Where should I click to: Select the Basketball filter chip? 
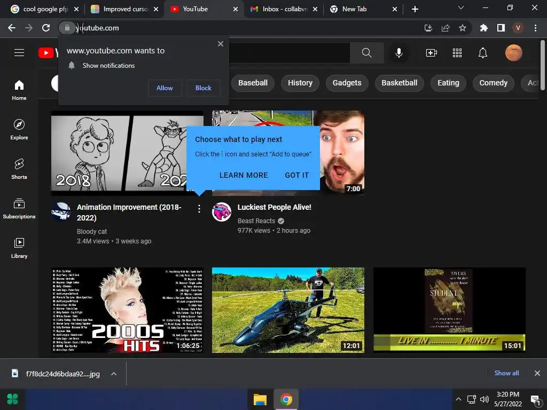[399, 83]
